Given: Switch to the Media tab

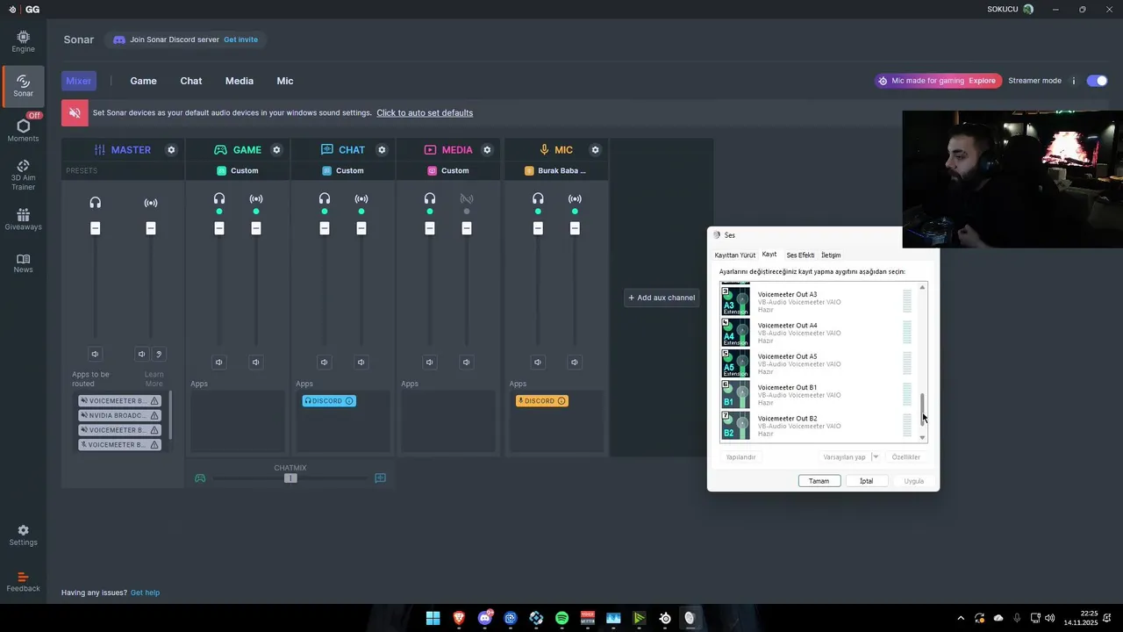Looking at the screenshot, I should [x=240, y=81].
